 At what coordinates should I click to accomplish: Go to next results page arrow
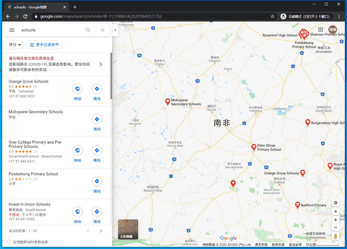[101, 231]
